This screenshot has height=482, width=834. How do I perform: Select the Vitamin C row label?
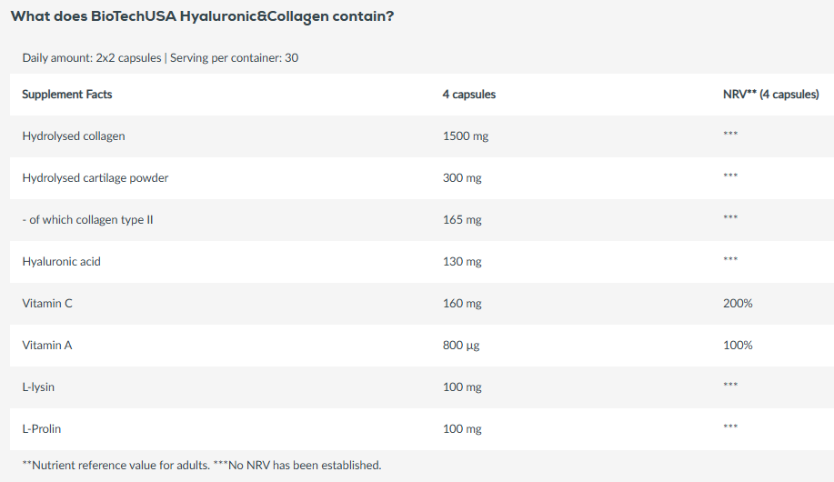point(47,304)
